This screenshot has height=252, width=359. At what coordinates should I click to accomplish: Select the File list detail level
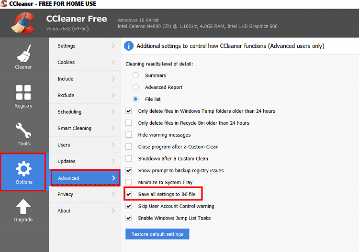pyautogui.click(x=135, y=99)
